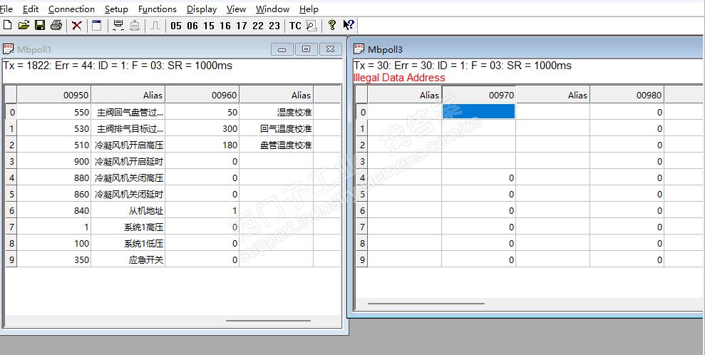Select function 23 in the toolbar
705x355 pixels.
274,26
